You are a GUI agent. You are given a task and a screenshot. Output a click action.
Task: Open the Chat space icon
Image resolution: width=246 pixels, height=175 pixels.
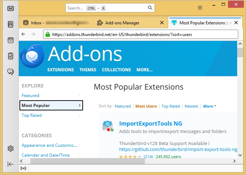click(11, 72)
